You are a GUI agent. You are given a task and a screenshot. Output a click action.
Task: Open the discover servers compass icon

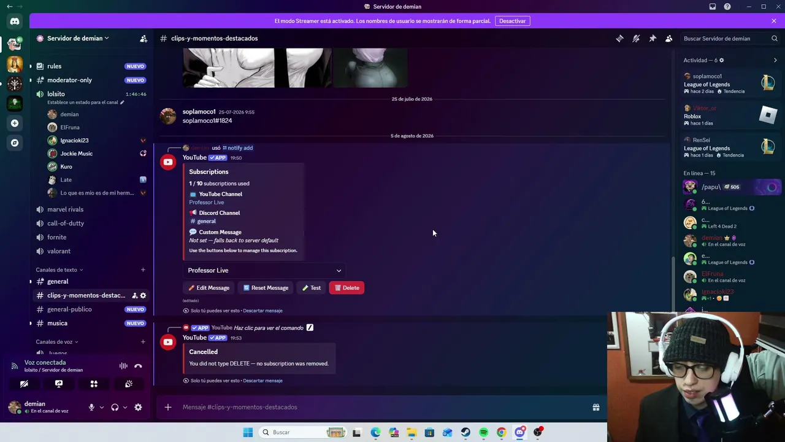point(15,142)
